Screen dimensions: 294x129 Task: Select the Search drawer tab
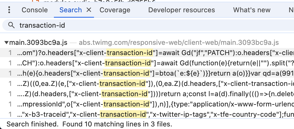coord(70,10)
